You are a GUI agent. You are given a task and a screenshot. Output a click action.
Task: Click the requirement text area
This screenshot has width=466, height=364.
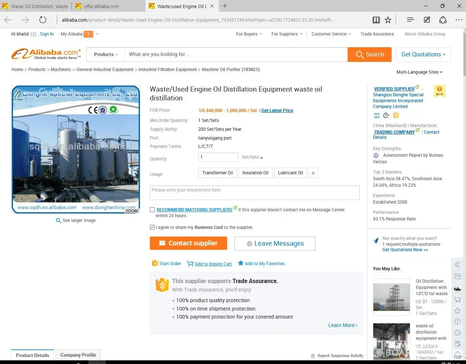coord(255,193)
